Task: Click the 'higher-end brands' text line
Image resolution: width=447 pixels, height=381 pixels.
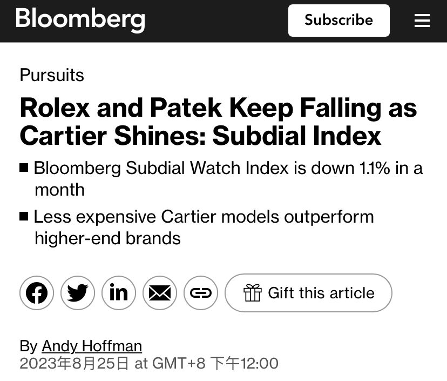Action: point(107,238)
